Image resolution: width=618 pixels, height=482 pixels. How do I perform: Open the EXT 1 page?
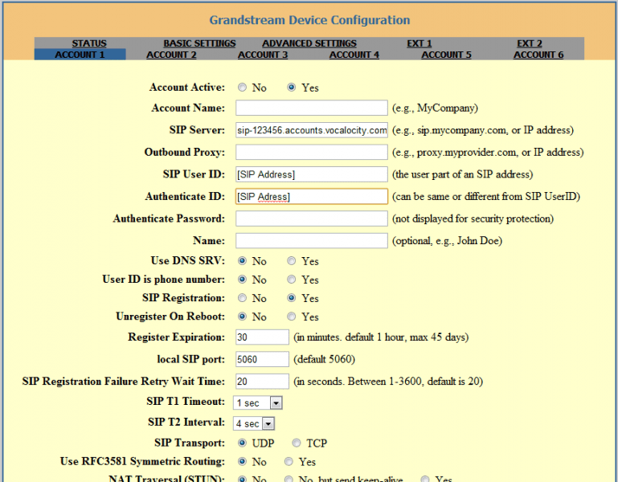click(420, 43)
